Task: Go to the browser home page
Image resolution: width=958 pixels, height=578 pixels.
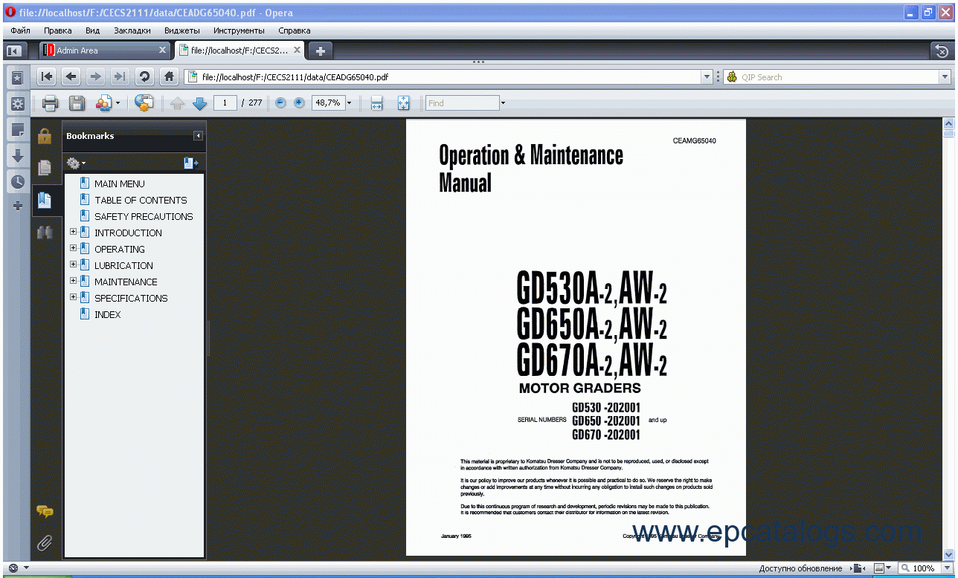Action: (170, 77)
